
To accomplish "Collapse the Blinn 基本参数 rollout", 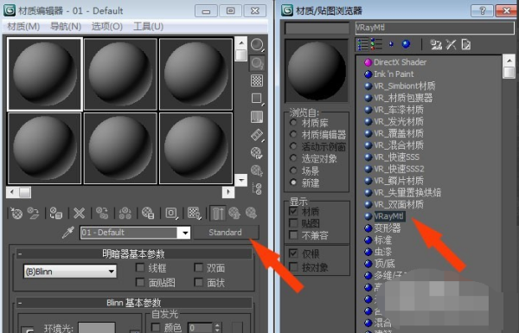I will coord(134,303).
